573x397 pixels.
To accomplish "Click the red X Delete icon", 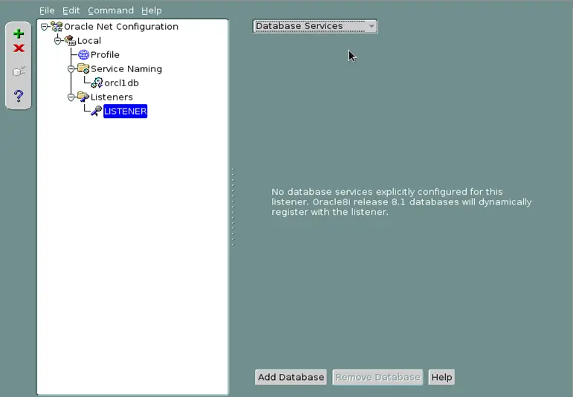I will pos(19,48).
